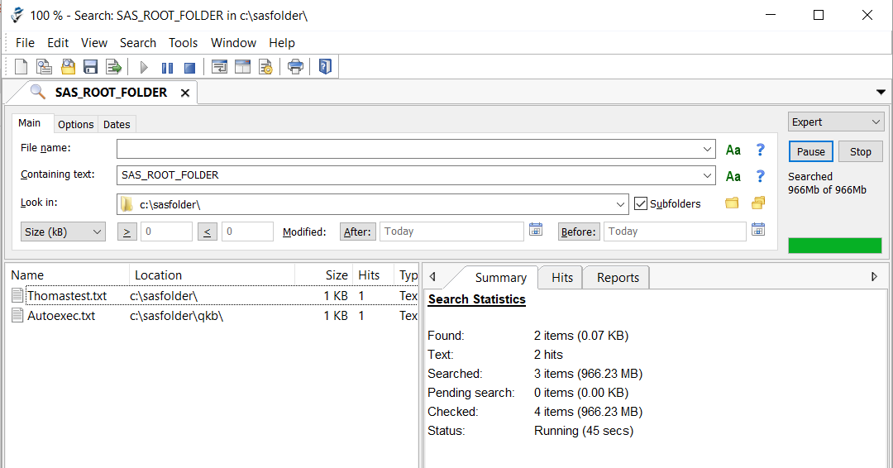Browse for a single Look in folder
The height and width of the screenshot is (468, 893).
(732, 203)
